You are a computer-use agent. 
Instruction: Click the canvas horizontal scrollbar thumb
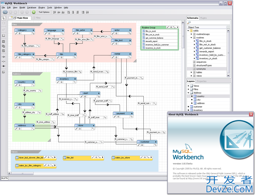[22, 173]
